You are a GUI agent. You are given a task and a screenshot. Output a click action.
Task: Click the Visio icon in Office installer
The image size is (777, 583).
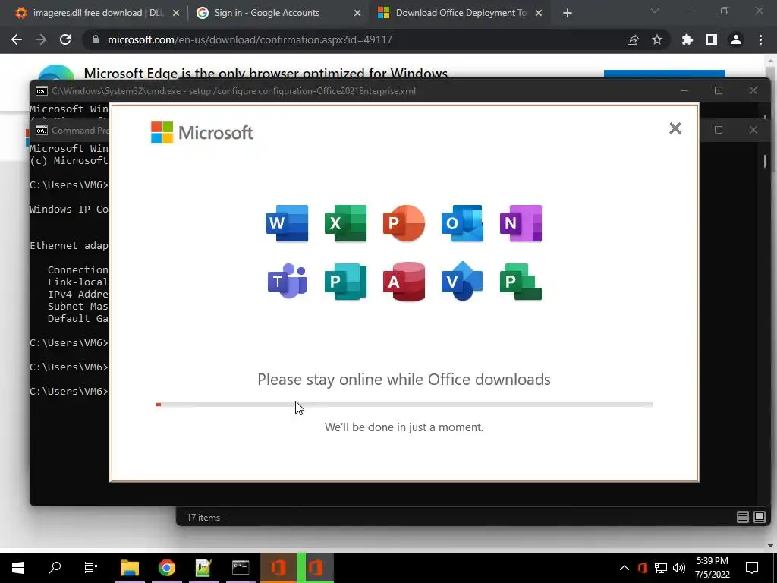[462, 281]
